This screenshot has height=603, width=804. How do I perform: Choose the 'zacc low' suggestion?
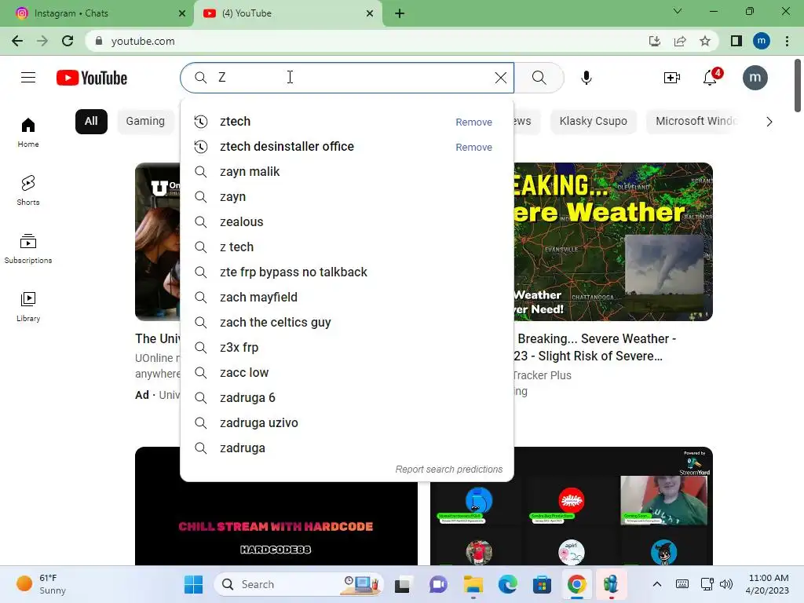pyautogui.click(x=346, y=373)
